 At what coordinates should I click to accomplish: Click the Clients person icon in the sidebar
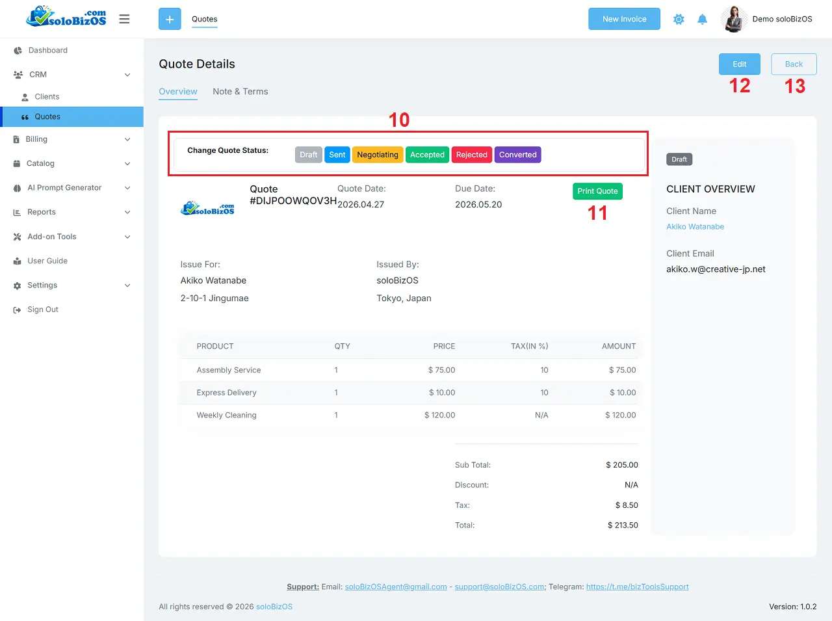pos(25,97)
